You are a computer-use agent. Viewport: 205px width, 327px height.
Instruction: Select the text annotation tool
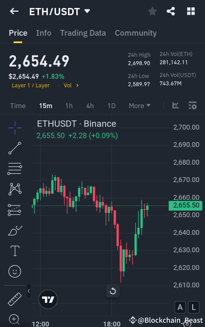14,251
